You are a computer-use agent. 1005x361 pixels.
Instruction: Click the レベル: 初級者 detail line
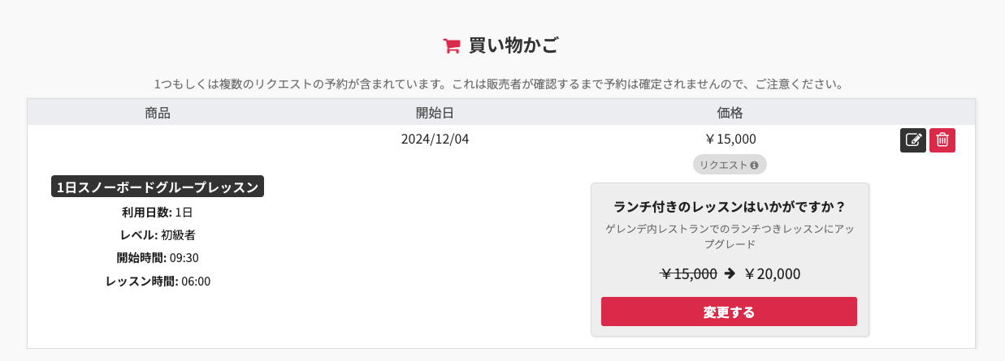(158, 235)
